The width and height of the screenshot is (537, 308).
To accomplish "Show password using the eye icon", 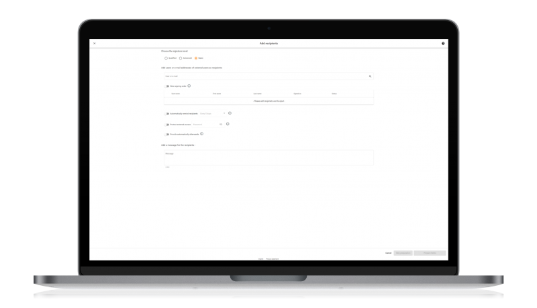I will pos(219,124).
